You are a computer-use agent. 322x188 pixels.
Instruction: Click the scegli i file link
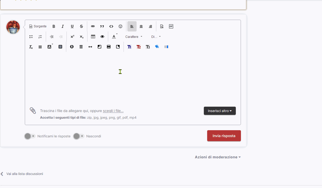113,111
